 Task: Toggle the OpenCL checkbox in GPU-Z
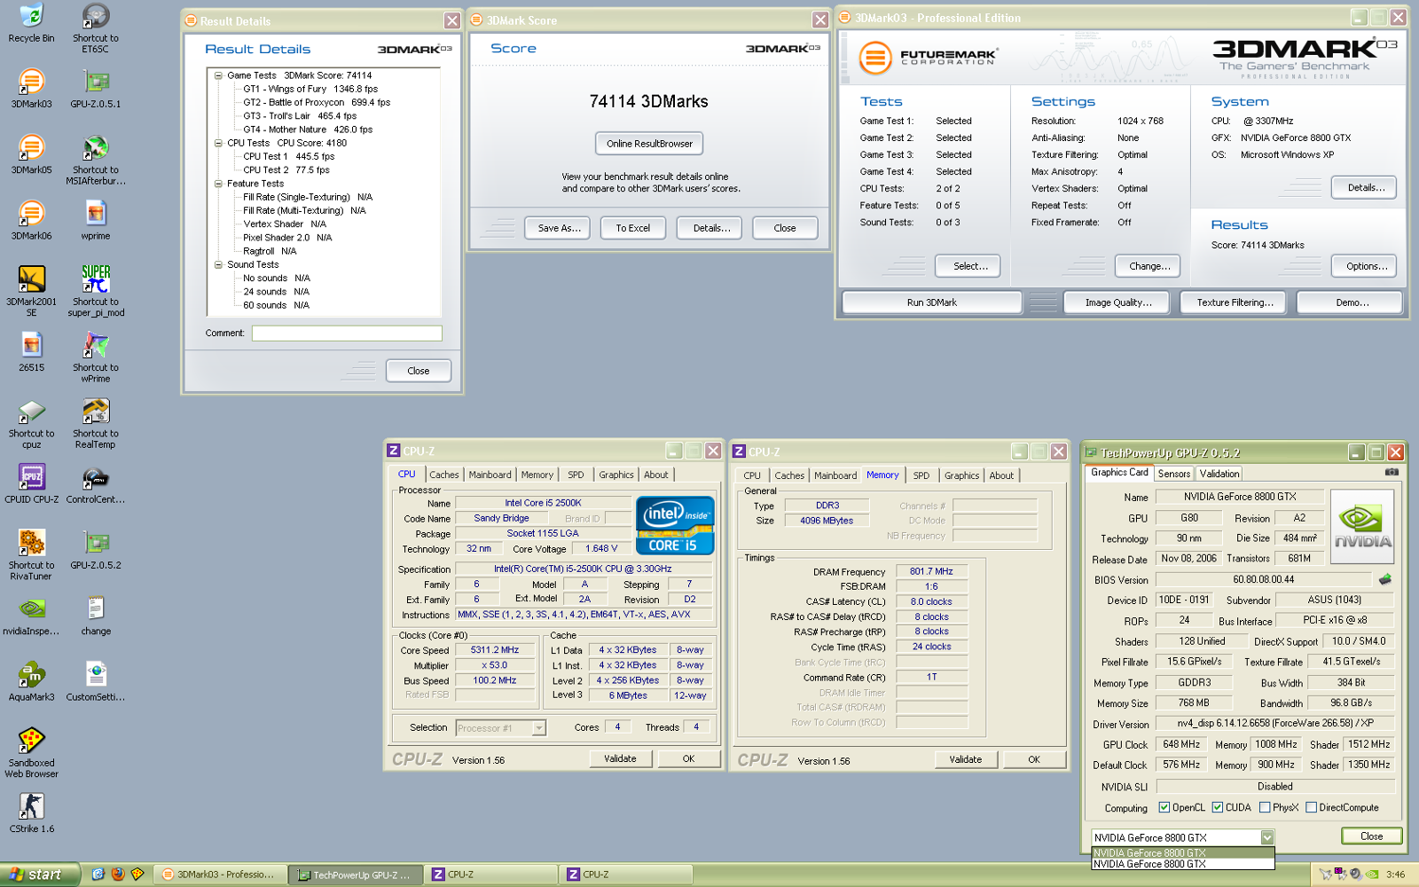(1164, 807)
